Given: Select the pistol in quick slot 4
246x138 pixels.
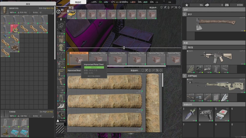Looking at the screenshot, I should [x=206, y=114].
